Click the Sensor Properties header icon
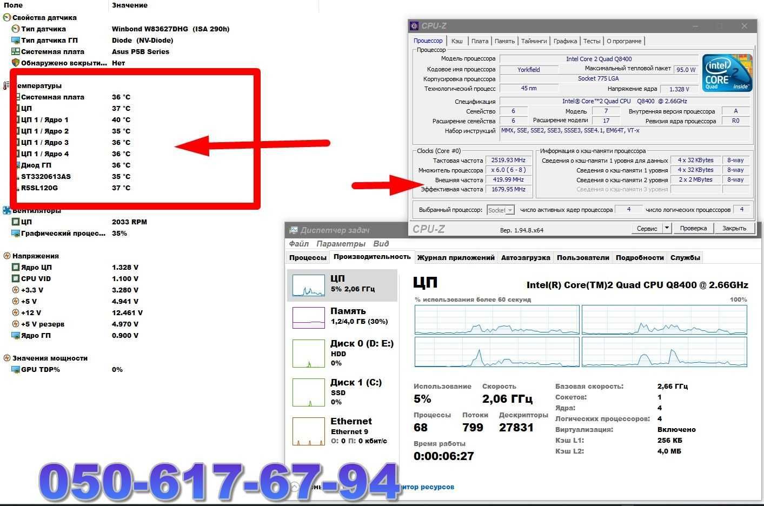The height and width of the screenshot is (506, 764). pyautogui.click(x=7, y=18)
